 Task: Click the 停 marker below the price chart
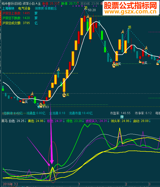(122, 117)
